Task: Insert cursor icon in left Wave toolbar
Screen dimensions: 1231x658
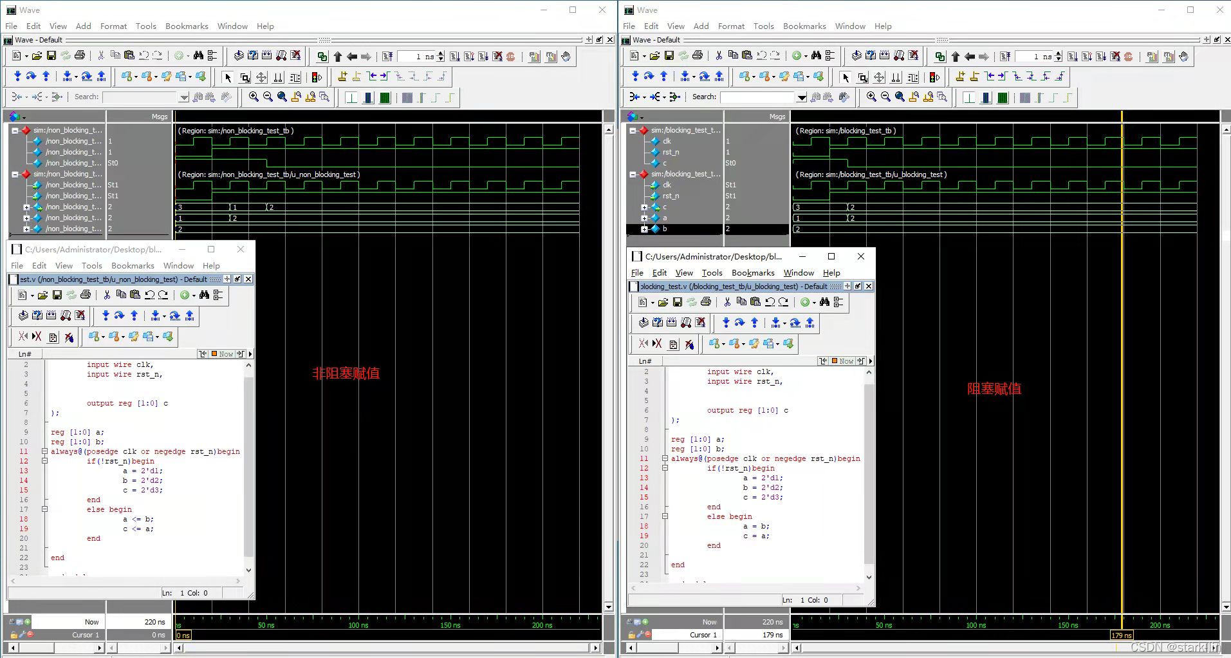Action: click(x=342, y=77)
